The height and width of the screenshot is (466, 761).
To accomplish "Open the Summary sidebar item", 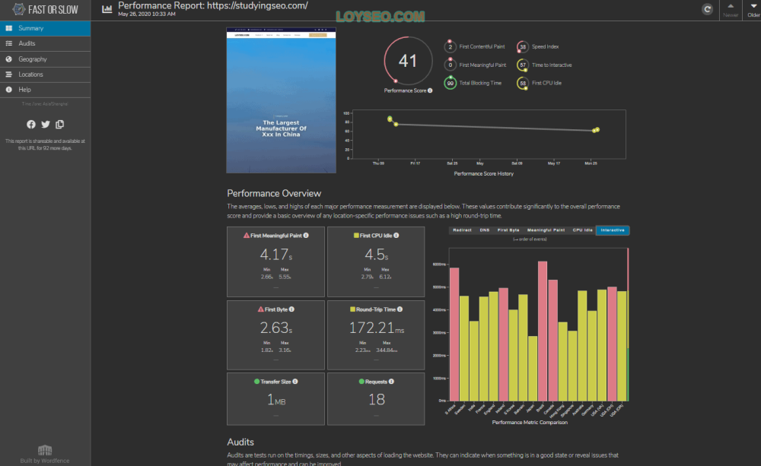I will pyautogui.click(x=45, y=28).
